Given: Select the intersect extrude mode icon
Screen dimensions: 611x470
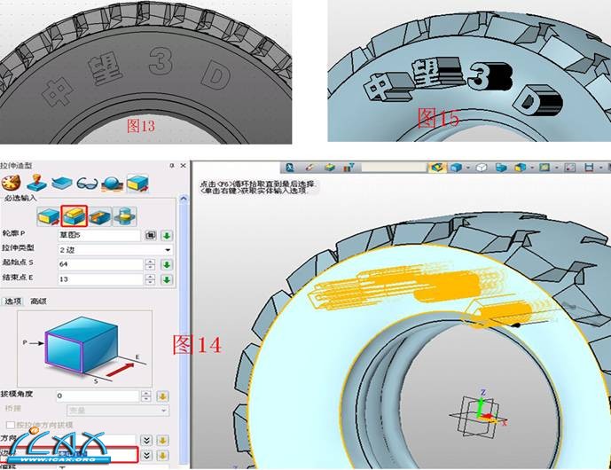Looking at the screenshot, I should (125, 216).
